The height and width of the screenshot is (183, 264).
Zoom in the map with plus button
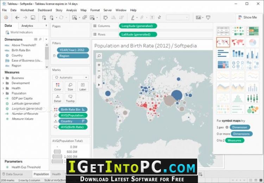coord(99,65)
